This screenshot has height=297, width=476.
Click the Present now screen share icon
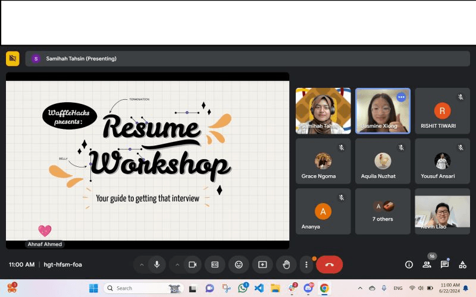coord(262,264)
